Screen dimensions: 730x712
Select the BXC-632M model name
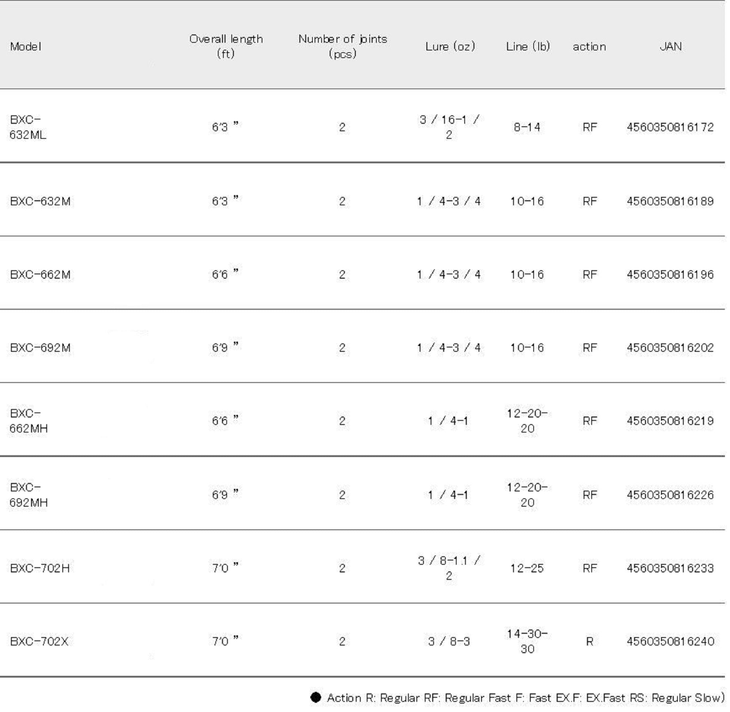point(40,201)
